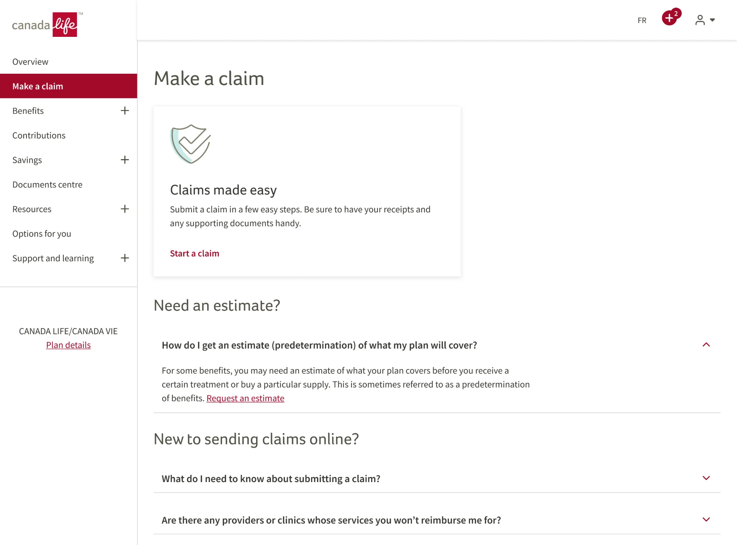This screenshot has height=545, width=737.
Task: Open the Plan details link
Action: click(69, 345)
